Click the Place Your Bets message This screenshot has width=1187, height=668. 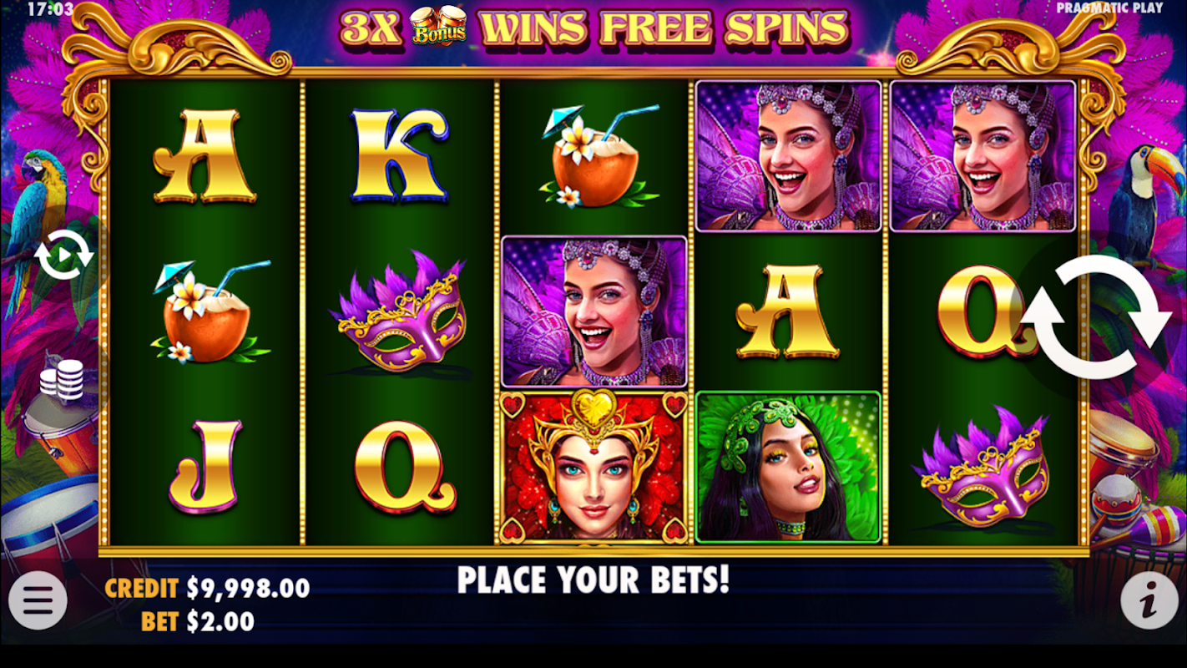(x=593, y=579)
